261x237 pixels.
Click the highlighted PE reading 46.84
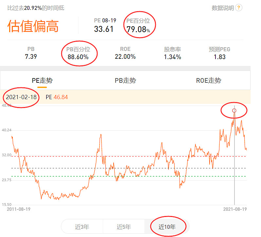61,97
